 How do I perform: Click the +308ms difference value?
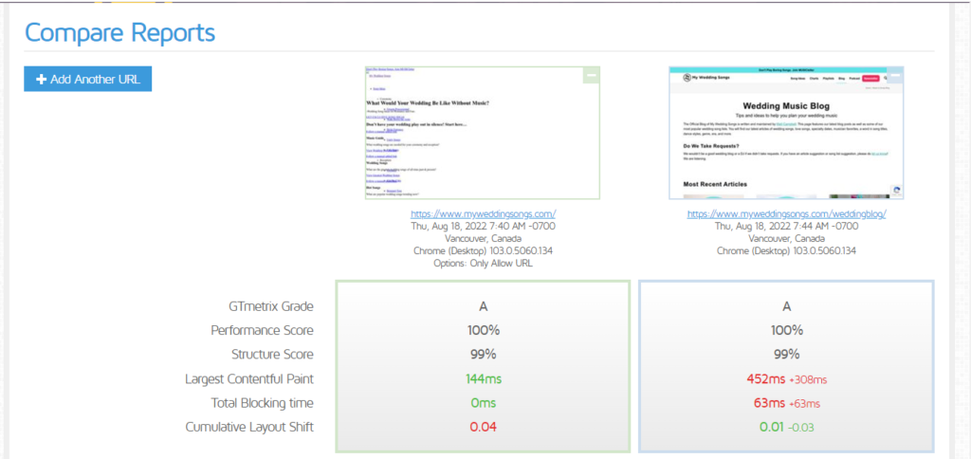808,379
